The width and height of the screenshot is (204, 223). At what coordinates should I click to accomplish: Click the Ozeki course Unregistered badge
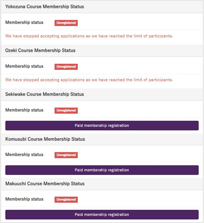(66, 67)
